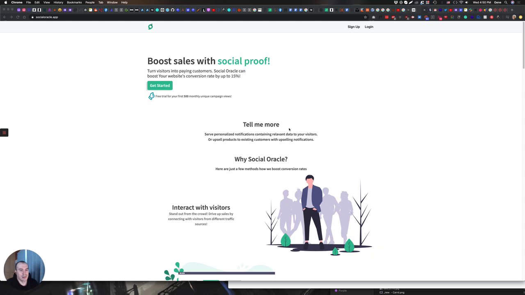The height and width of the screenshot is (295, 525).
Task: Open the History menu
Action: click(58, 2)
